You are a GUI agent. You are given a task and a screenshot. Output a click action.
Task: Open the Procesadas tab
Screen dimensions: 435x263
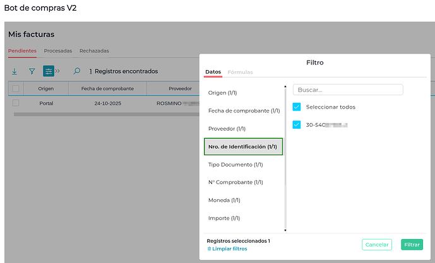pyautogui.click(x=58, y=50)
